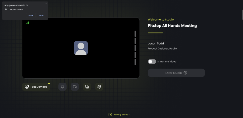Click the camera icon in permission popup
243x118 pixels.
click(6, 9)
